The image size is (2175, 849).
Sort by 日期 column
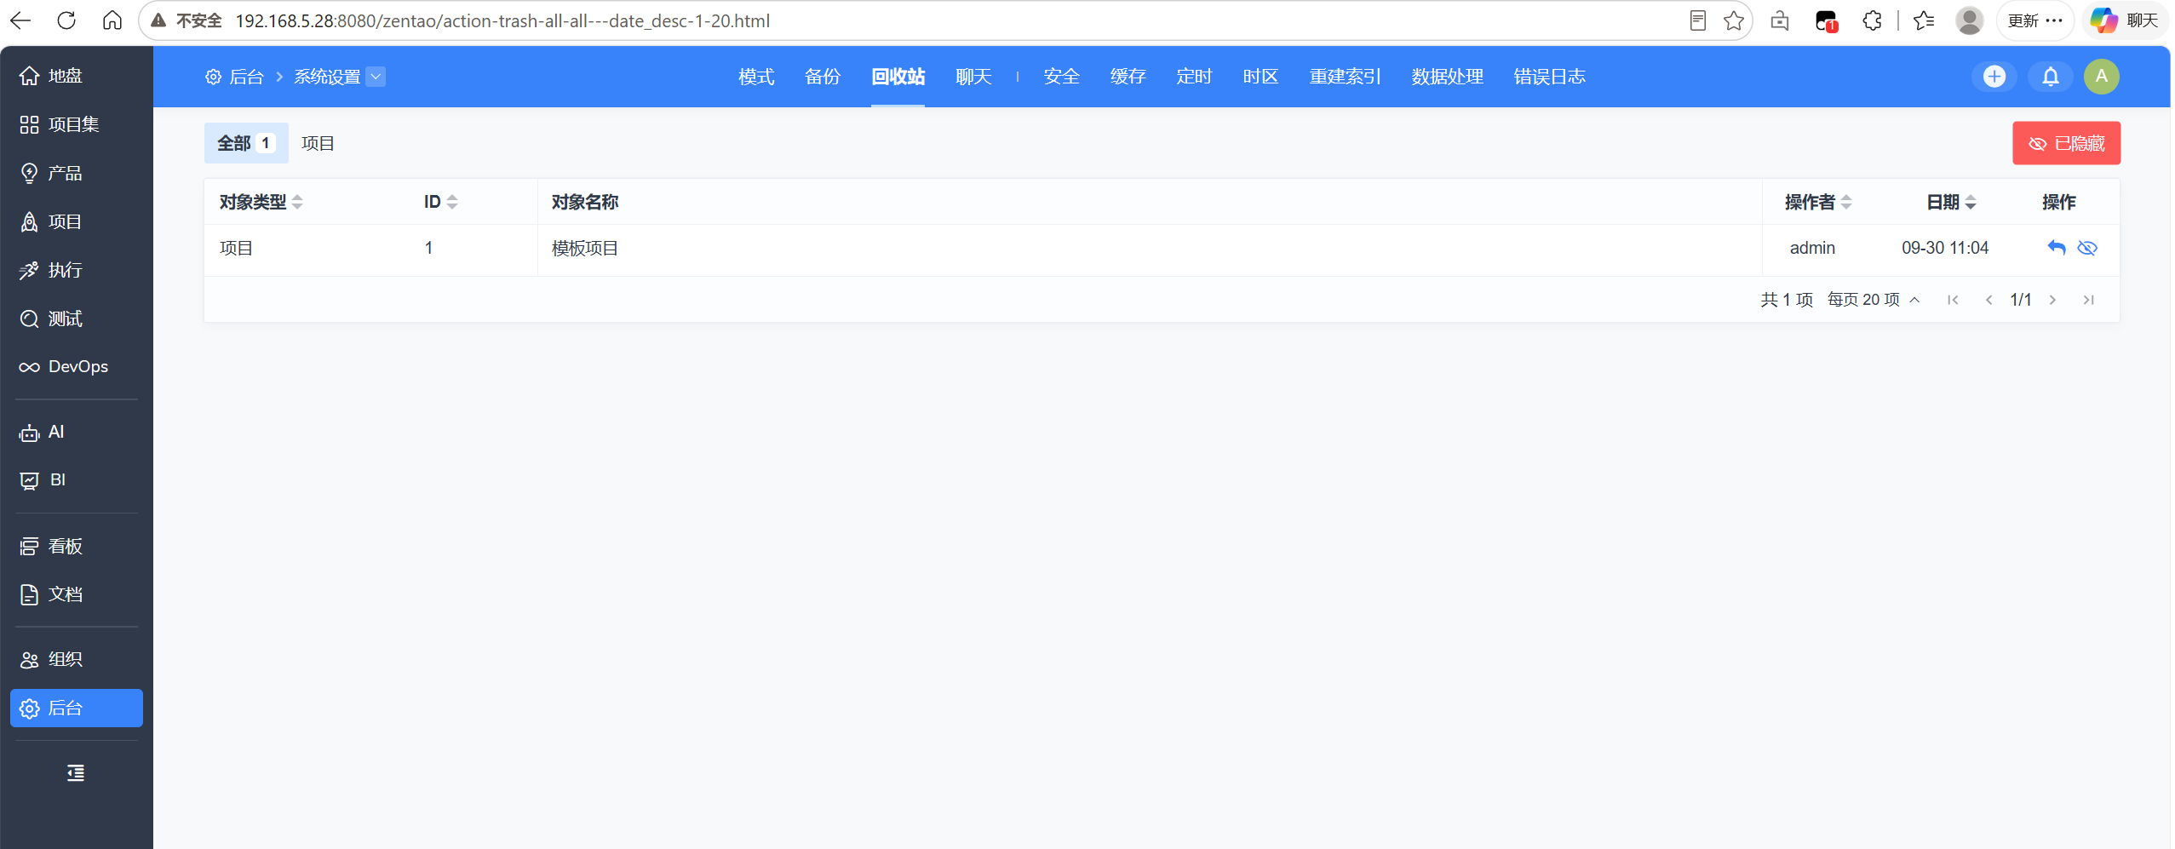click(1951, 202)
